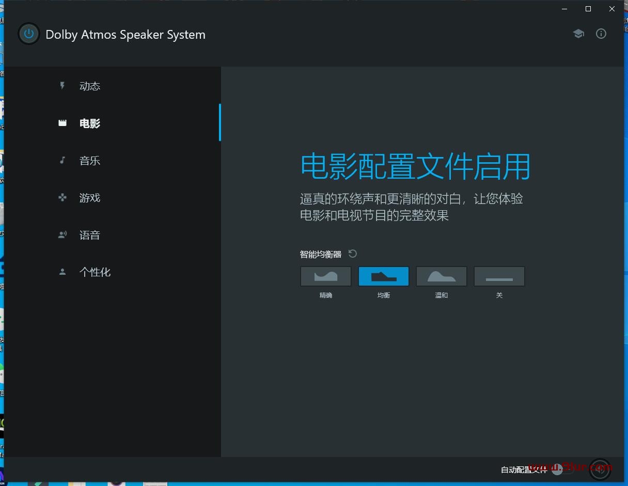Turn the equalizer off with 关
628x486 pixels.
(x=499, y=276)
